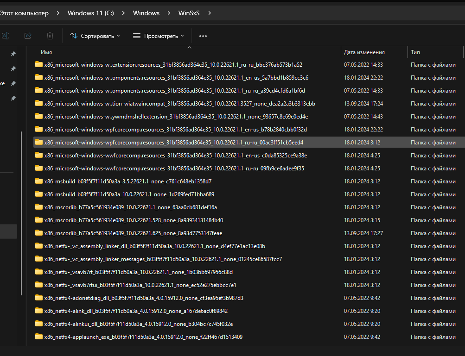Select folder name ending bbc376ab573b1a52
465x356 pixels.
pyautogui.click(x=173, y=64)
